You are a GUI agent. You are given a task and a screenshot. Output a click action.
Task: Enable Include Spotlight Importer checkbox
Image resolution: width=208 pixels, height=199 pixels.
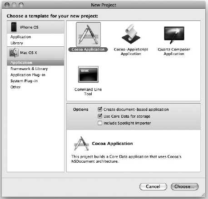[100, 123]
